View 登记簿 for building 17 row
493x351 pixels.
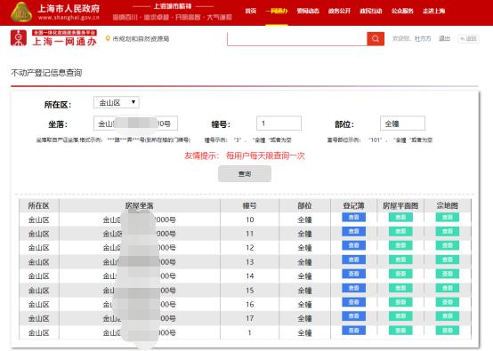(x=353, y=316)
